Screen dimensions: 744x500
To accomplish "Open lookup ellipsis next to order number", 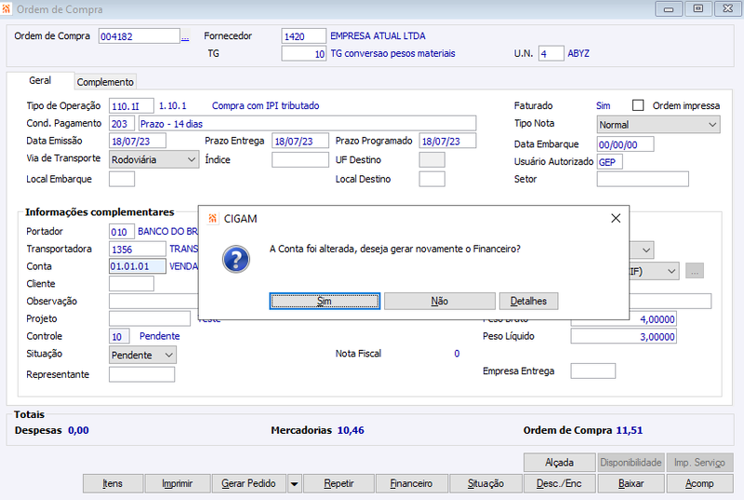I will click(185, 36).
